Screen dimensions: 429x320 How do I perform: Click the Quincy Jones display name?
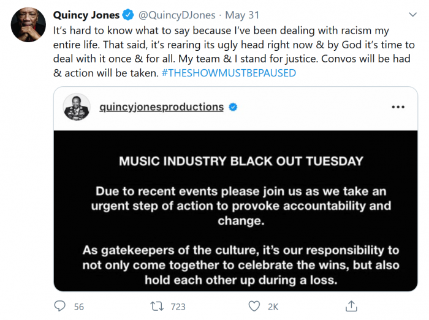tap(88, 15)
